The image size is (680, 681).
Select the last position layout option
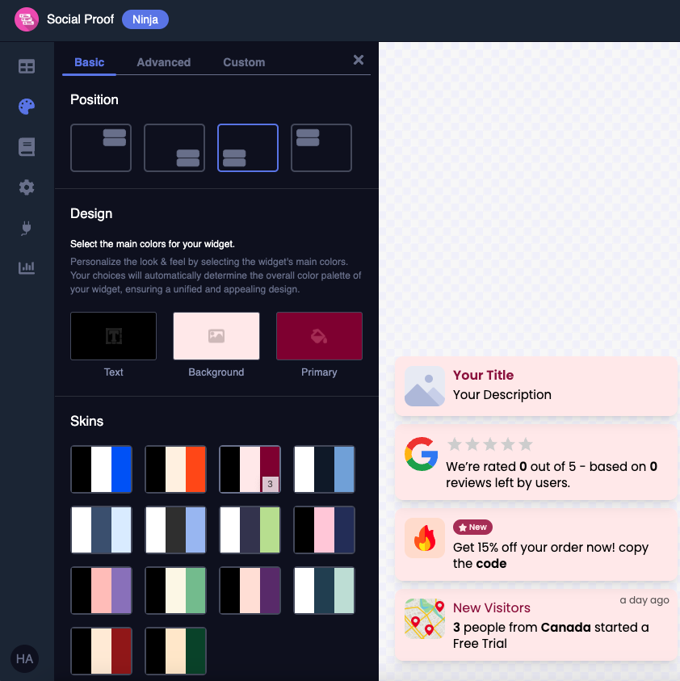click(321, 148)
